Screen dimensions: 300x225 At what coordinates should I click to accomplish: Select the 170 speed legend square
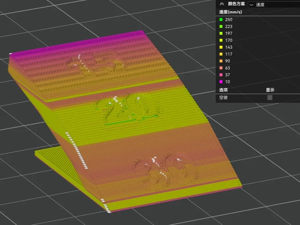point(221,40)
